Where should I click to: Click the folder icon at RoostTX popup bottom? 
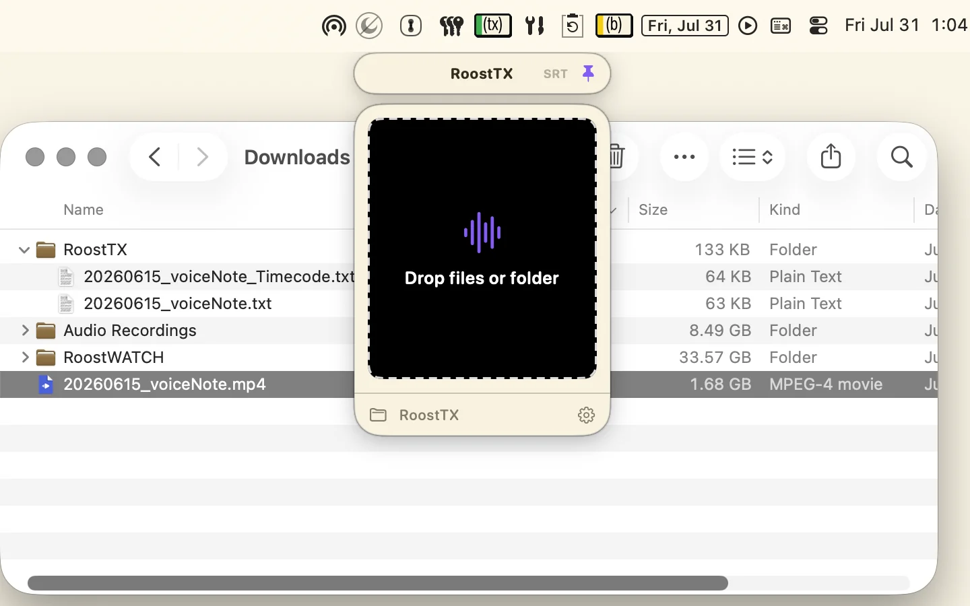click(x=379, y=415)
